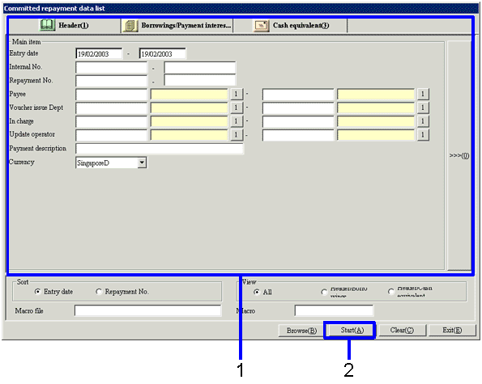Viewport: 482px width, 384px height.
Task: Click the Start(A) button
Action: [x=352, y=331]
